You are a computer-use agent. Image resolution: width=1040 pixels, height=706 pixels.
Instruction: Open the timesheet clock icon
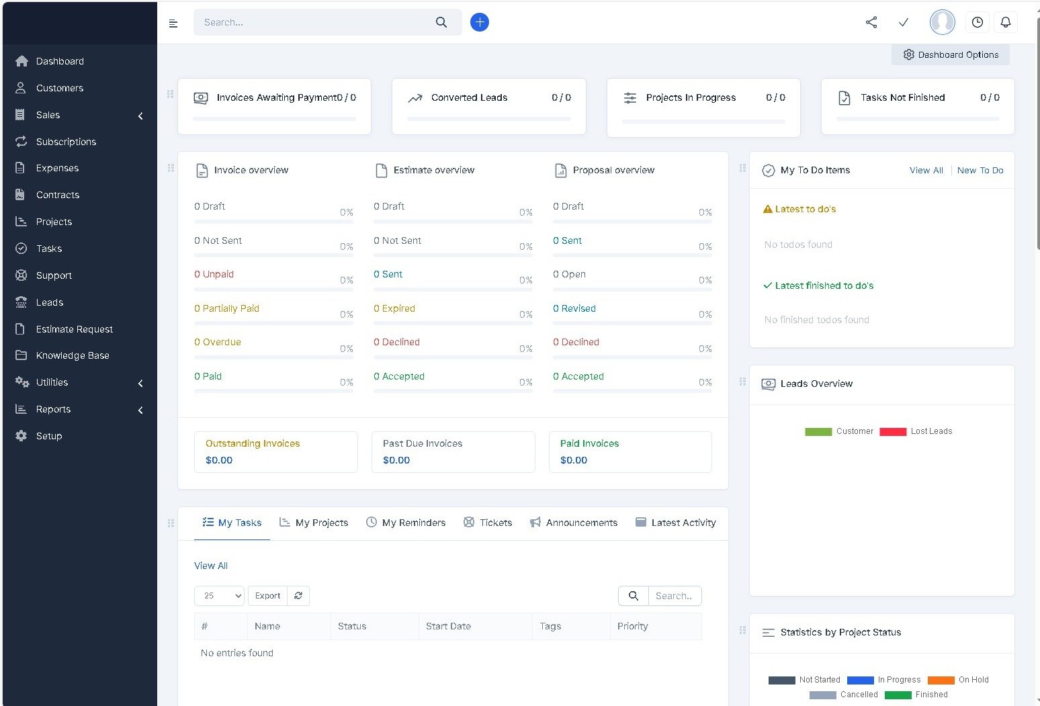click(x=978, y=22)
